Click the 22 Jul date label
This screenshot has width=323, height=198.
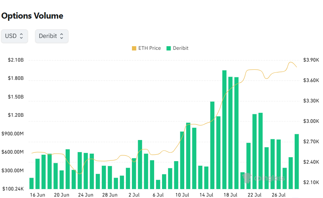255,195
